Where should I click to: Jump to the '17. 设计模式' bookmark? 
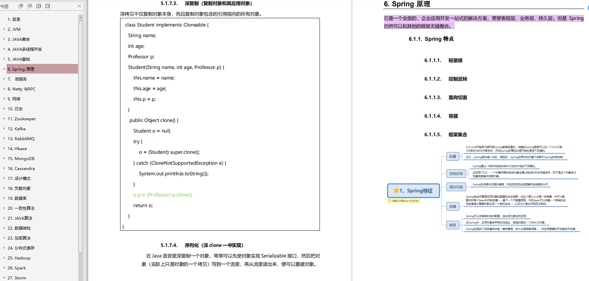click(19, 178)
